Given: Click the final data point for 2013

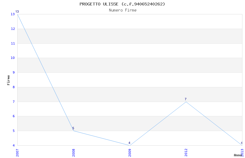Looking at the screenshot, I should pyautogui.click(x=242, y=145).
